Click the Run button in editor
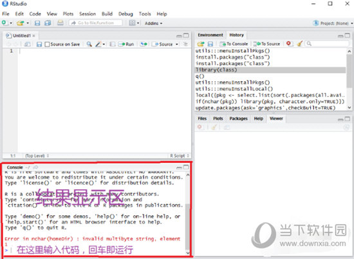This screenshot has width=354, height=259. point(126,44)
